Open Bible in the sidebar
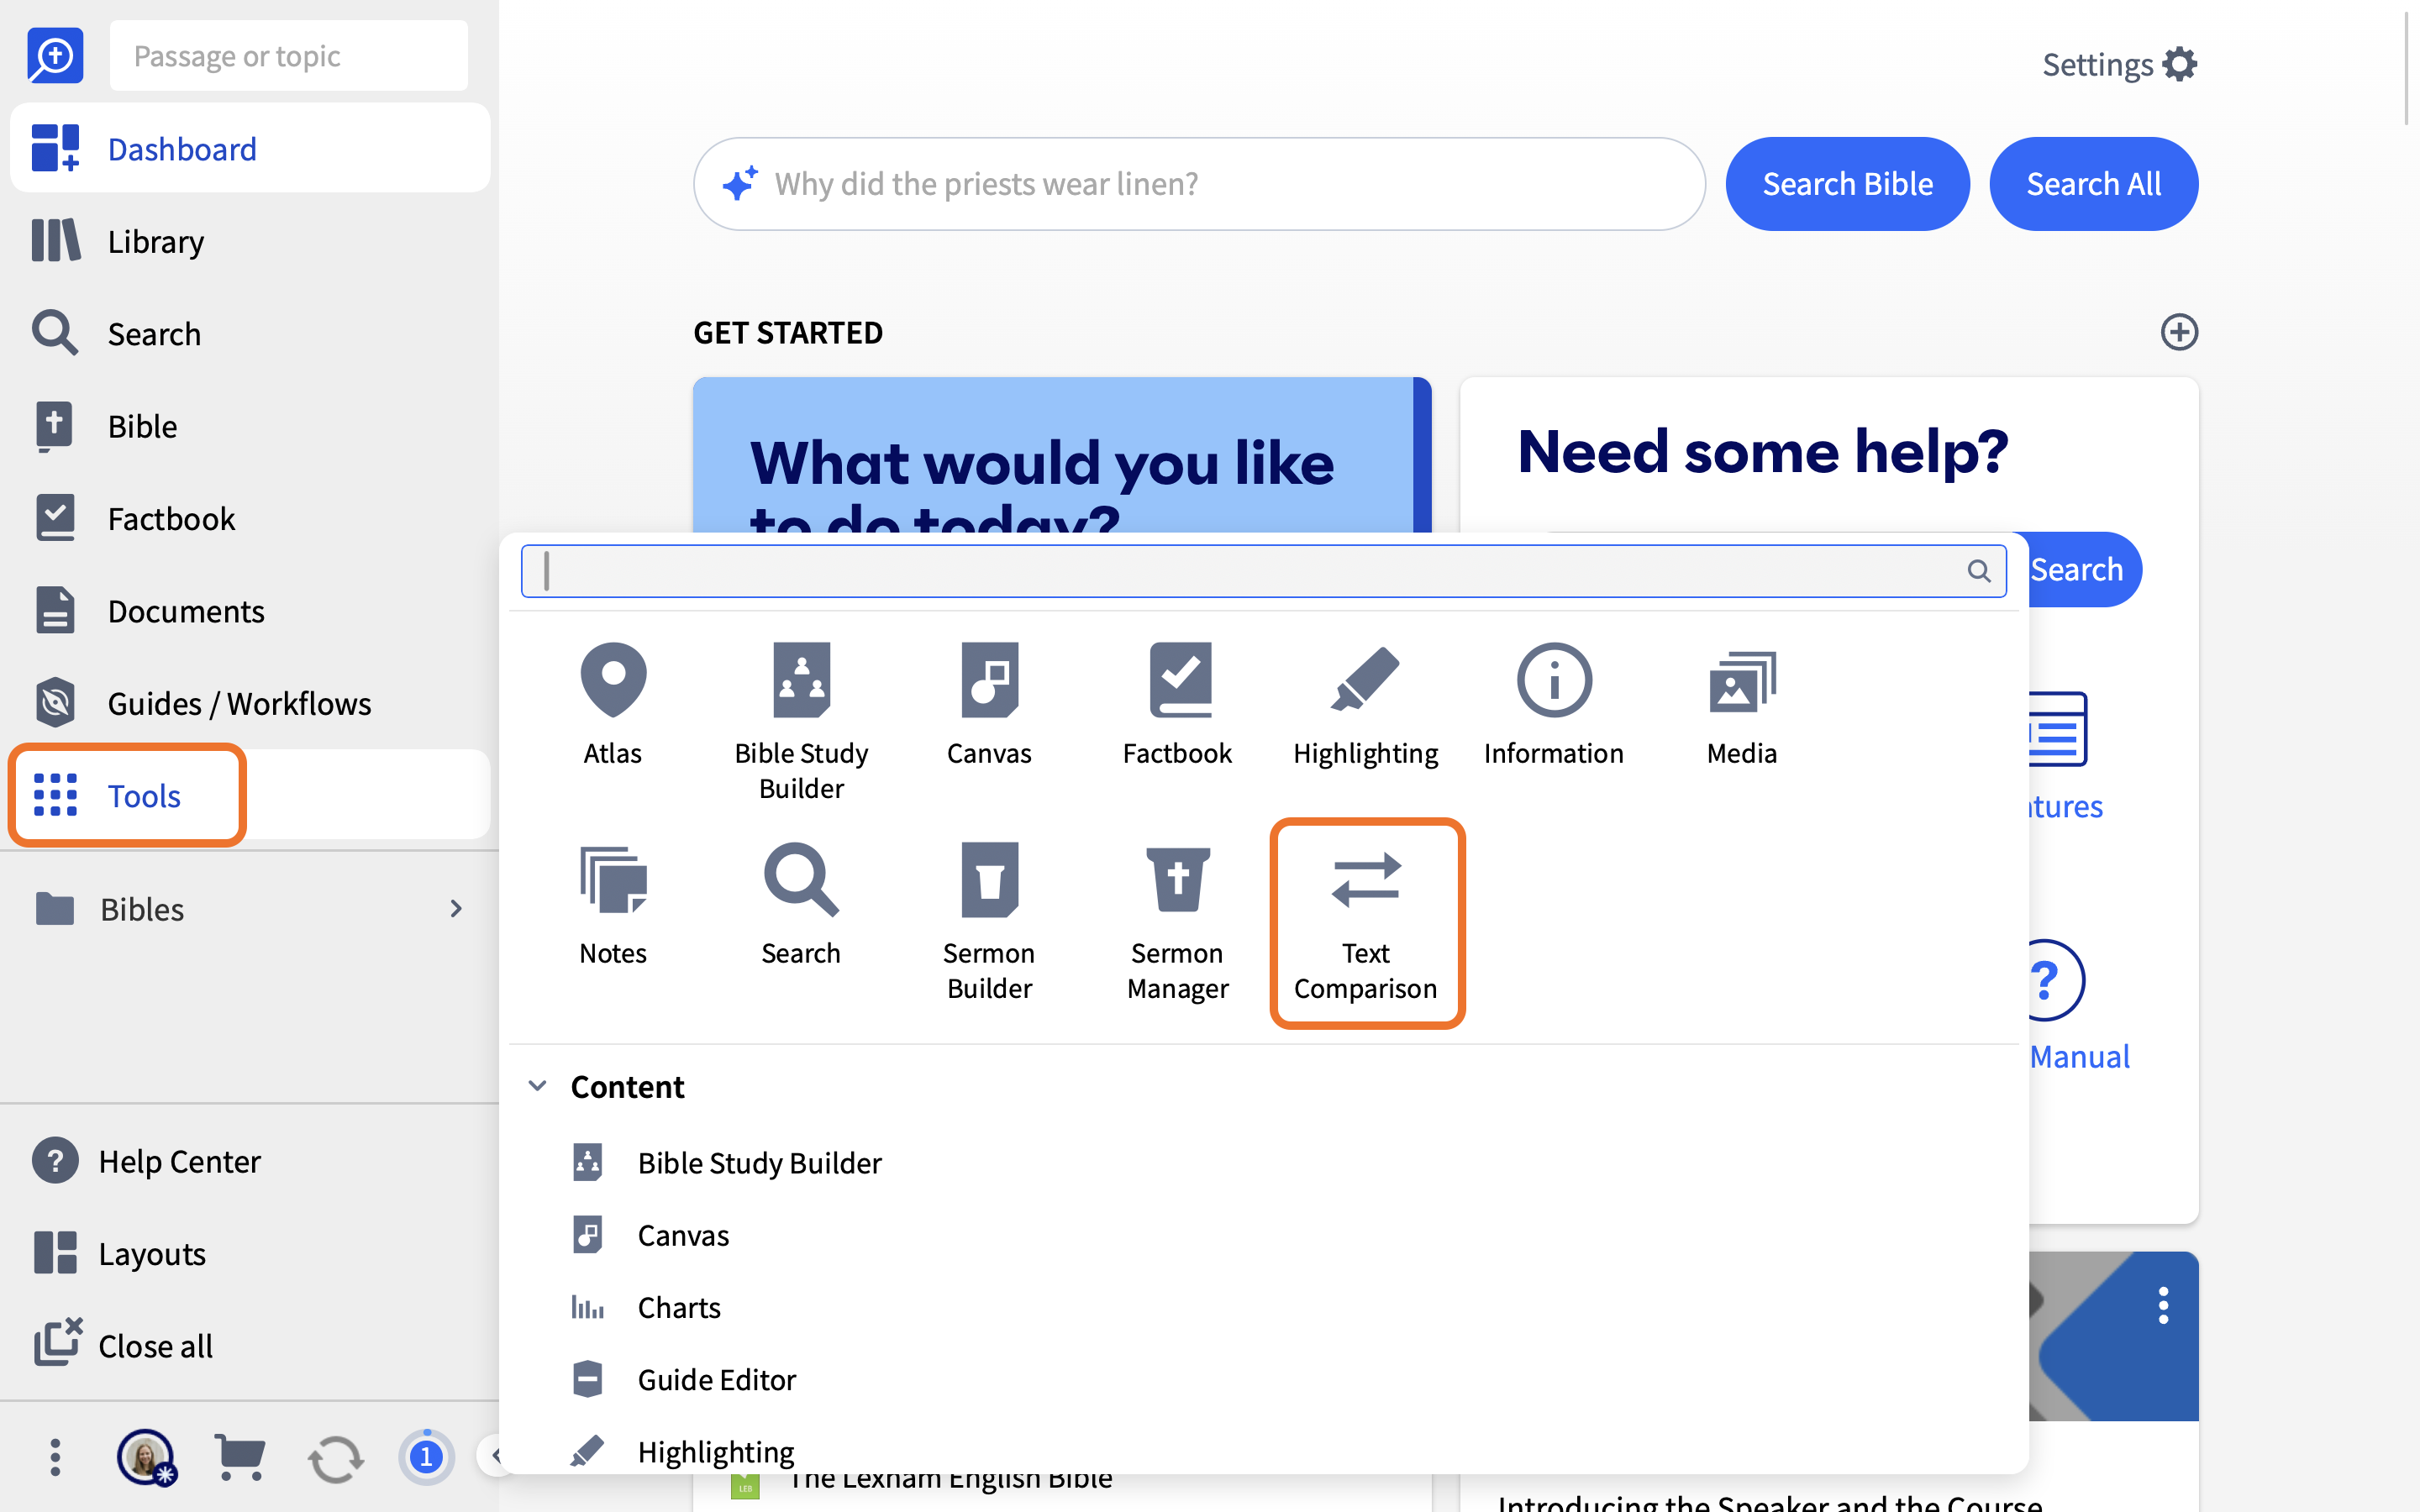 [x=250, y=426]
